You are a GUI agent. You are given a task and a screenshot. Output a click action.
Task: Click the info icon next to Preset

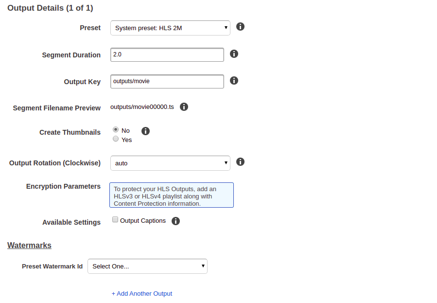240,27
